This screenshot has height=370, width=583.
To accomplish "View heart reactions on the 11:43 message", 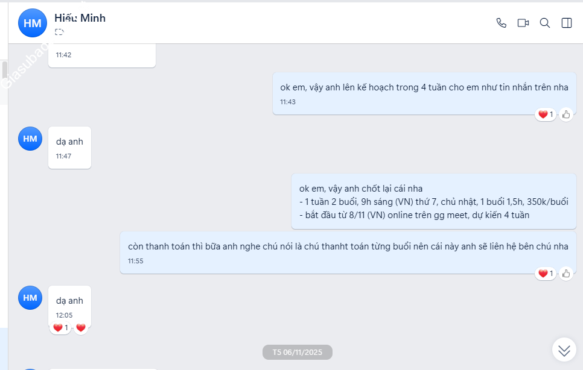I will tap(545, 114).
